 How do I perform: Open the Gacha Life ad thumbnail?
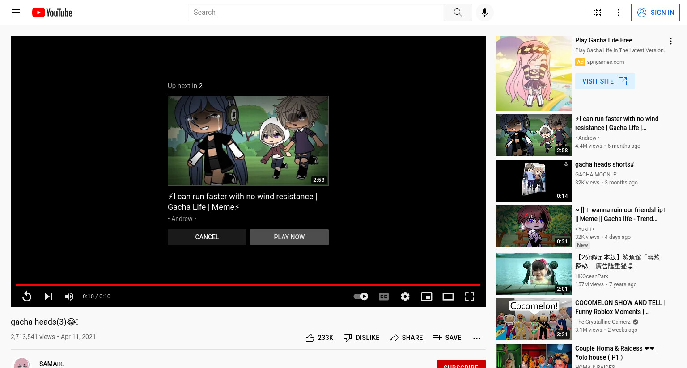click(x=534, y=73)
